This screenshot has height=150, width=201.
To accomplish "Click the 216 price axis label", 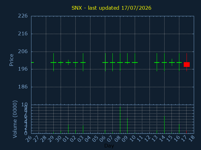I will click(x=23, y=34).
